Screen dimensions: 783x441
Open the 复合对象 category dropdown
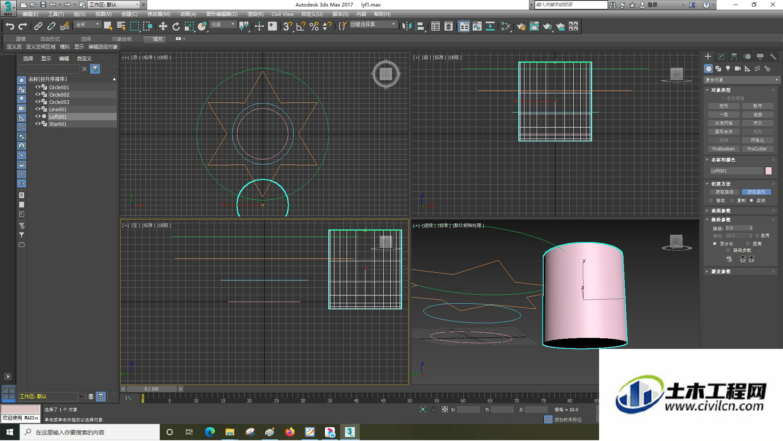click(x=741, y=80)
